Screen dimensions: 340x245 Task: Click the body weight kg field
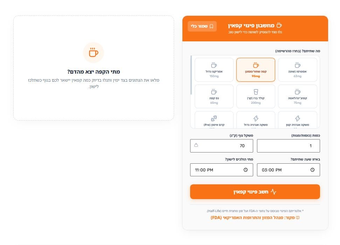point(222,145)
